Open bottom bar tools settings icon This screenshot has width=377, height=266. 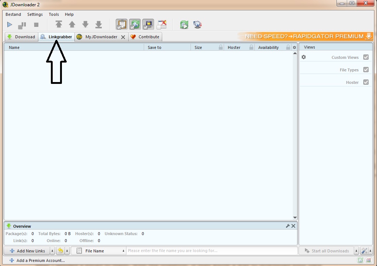[x=364, y=251]
